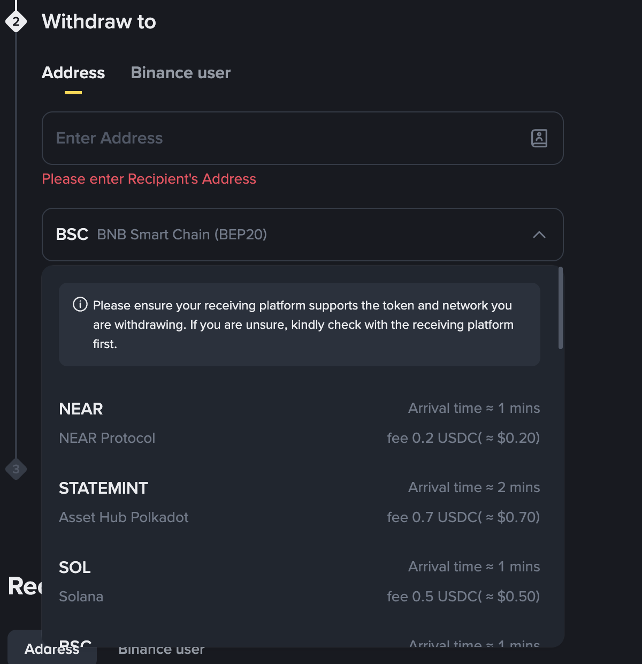
Task: Click the receiving platform notice box
Action: [300, 325]
